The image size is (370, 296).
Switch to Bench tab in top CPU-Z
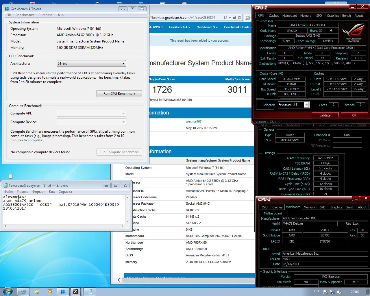coord(346,16)
